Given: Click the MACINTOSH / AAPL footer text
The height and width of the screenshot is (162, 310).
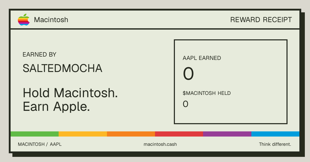Looking at the screenshot, I should pyautogui.click(x=40, y=144).
